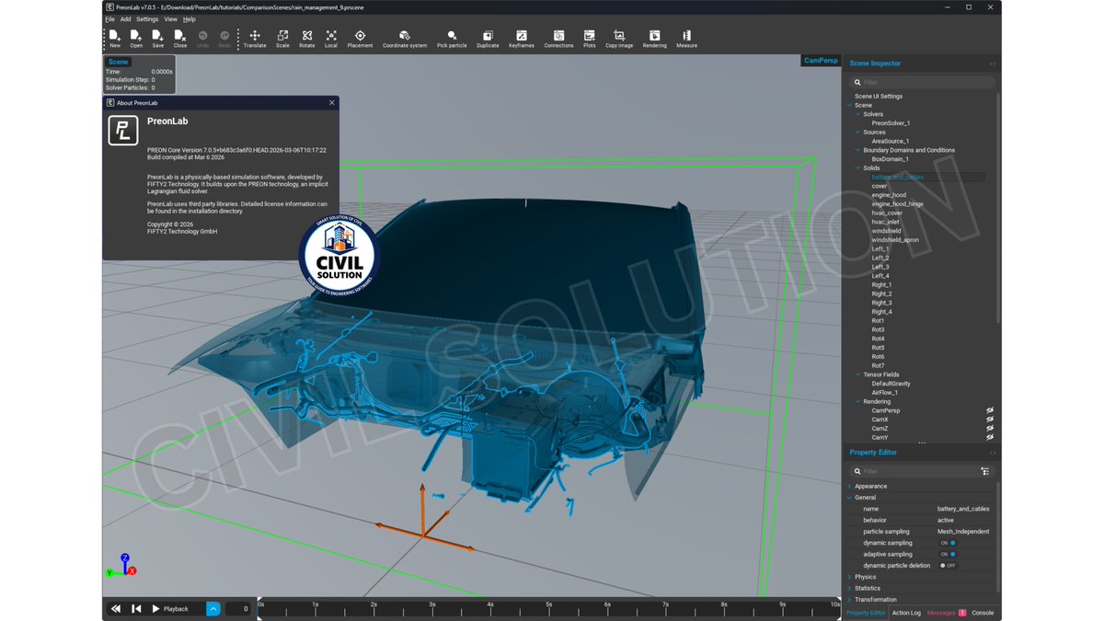Collapse the Scene tree node
Image resolution: width=1104 pixels, height=621 pixels.
849,105
